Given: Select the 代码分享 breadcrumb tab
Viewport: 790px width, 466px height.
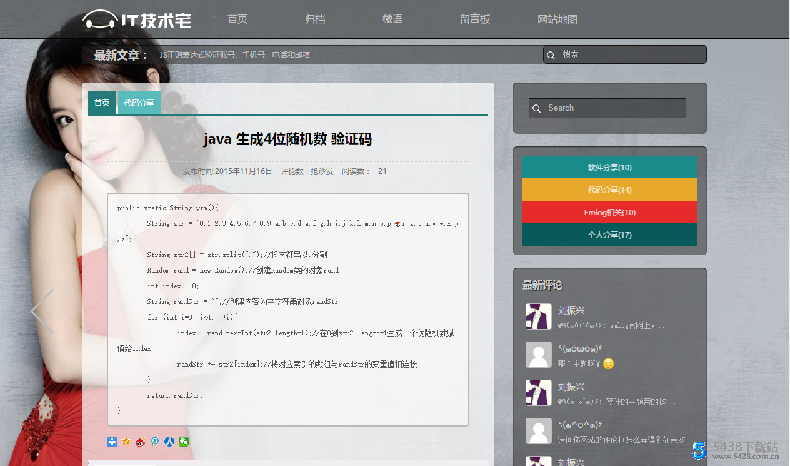Looking at the screenshot, I should 139,103.
